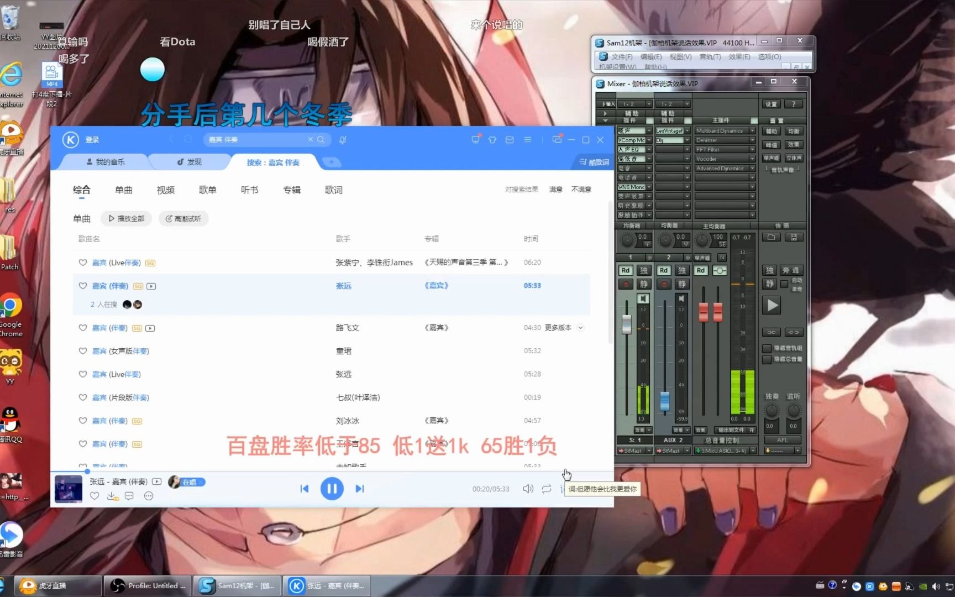955x597 pixels.
Task: Switch to the 视频 results tab
Action: pos(166,190)
